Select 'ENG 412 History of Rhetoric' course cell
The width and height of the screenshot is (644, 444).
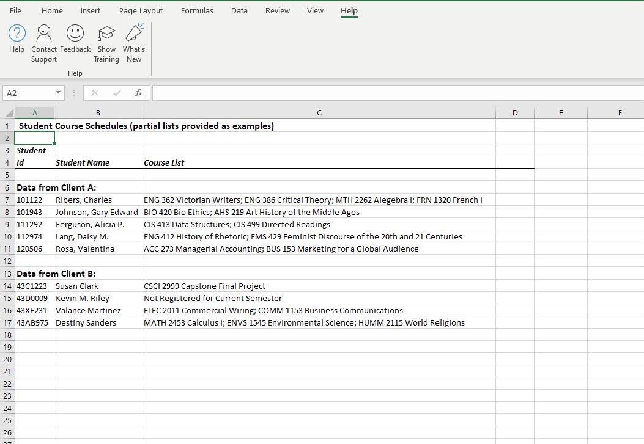(319, 237)
